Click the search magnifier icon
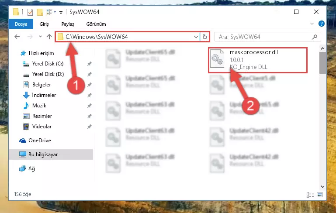336x213 pixels. 315,37
